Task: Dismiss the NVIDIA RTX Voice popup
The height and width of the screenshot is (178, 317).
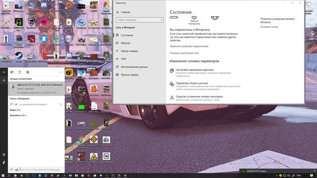Action: point(315,171)
